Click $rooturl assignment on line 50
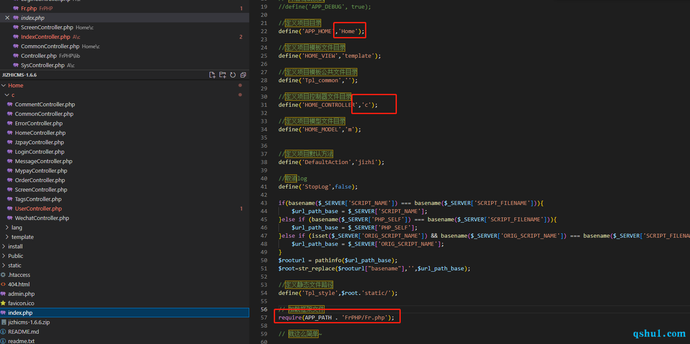Image resolution: width=690 pixels, height=344 pixels. [x=338, y=260]
